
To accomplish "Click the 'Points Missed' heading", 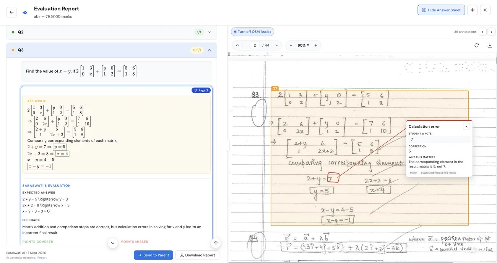I will tap(135, 242).
